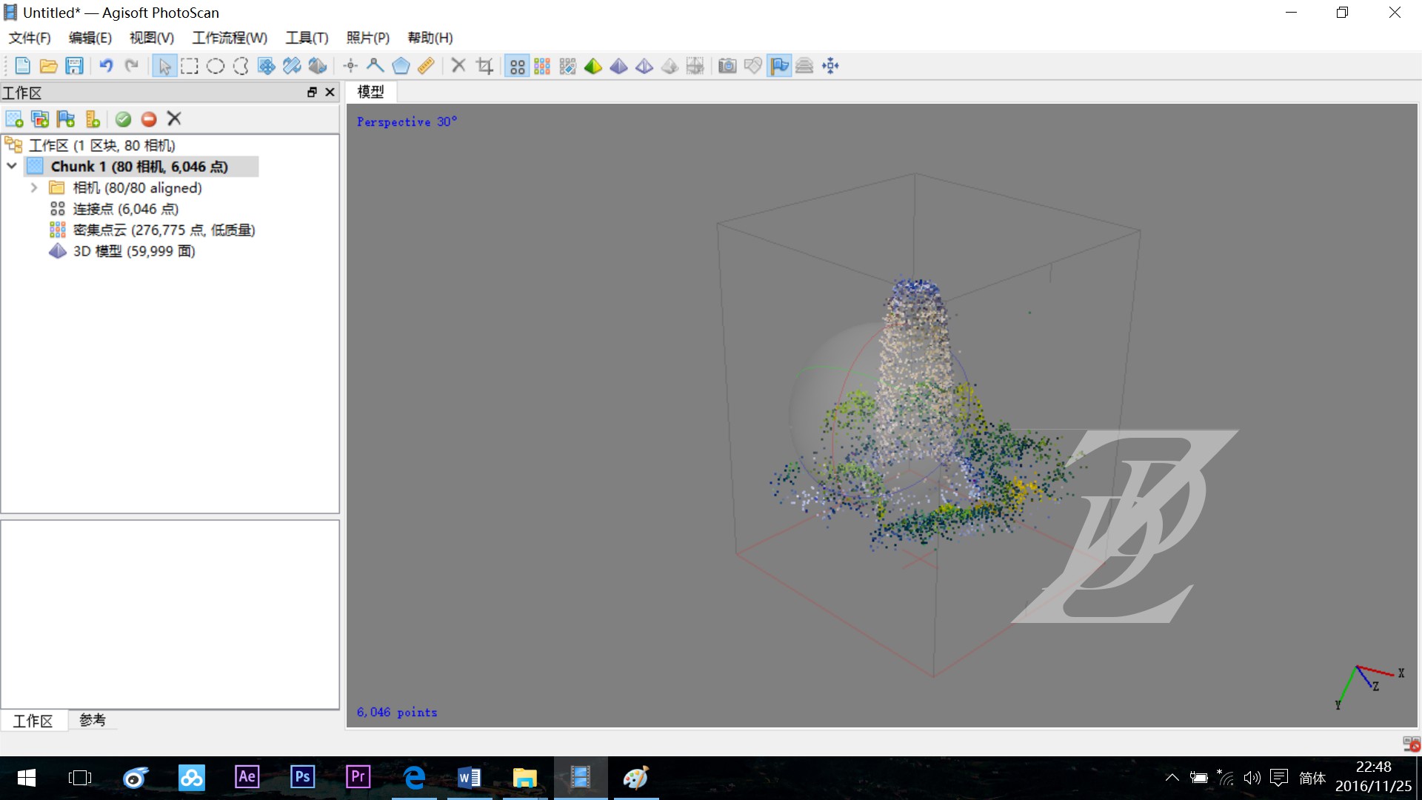Undo the last action
This screenshot has width=1422, height=800.
[x=106, y=66]
